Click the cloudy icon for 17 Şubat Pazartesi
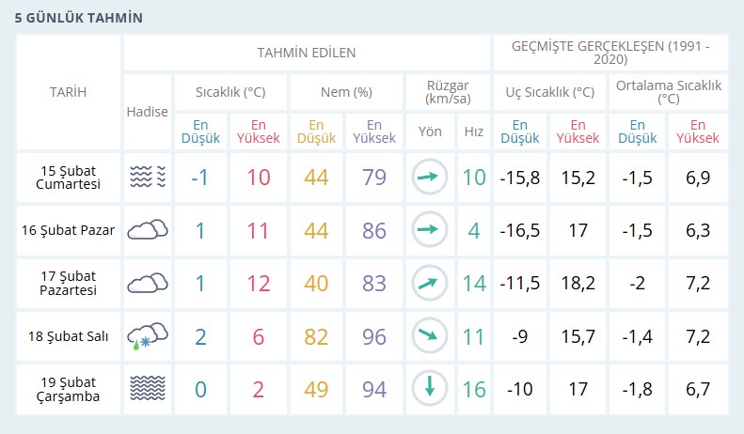Image resolution: width=744 pixels, height=434 pixels. [148, 283]
